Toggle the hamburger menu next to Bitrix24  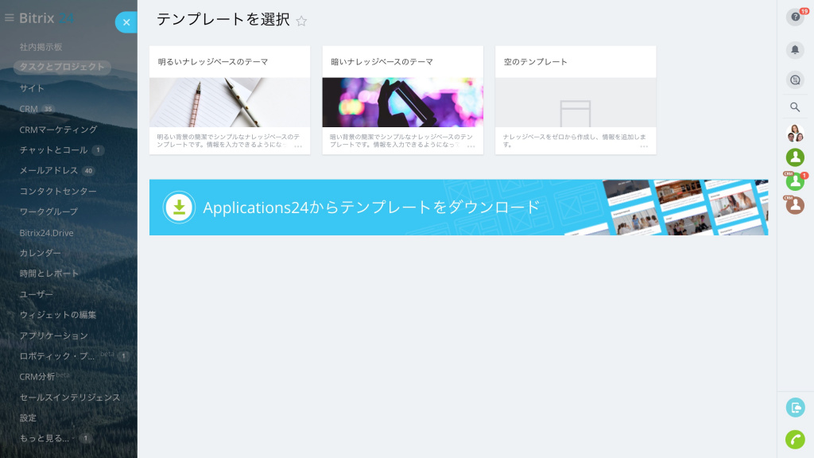[9, 17]
